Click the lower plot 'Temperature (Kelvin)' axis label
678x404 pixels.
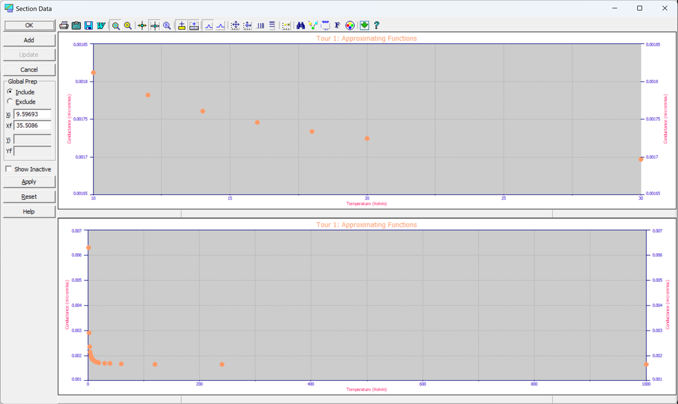tap(367, 389)
